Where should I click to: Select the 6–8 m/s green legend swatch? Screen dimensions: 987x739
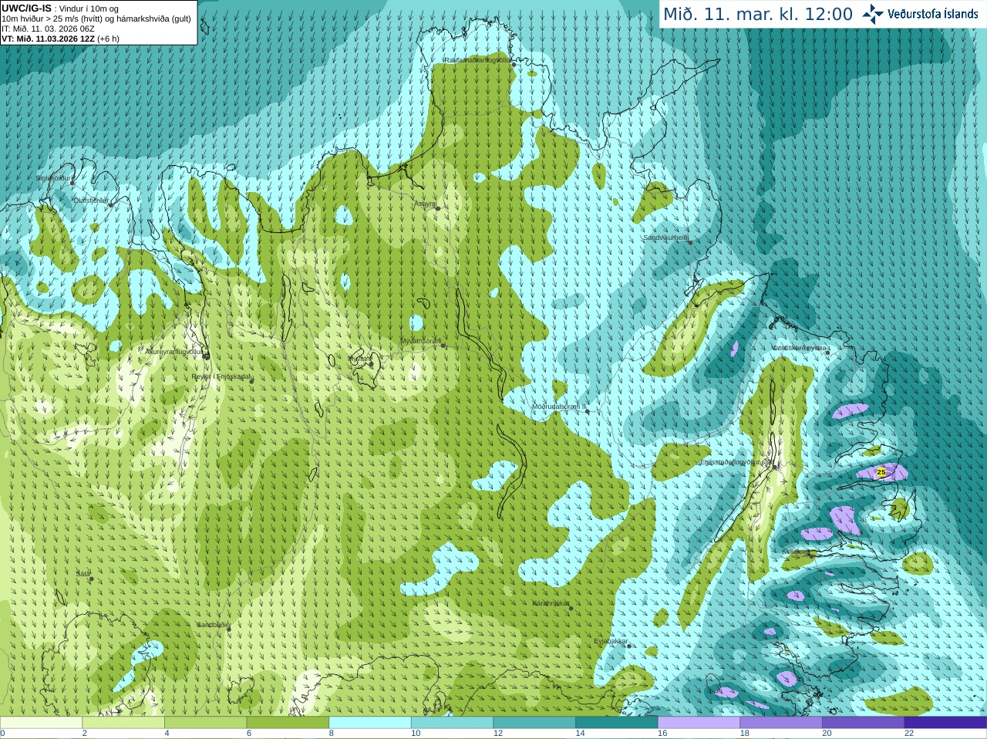pyautogui.click(x=288, y=723)
